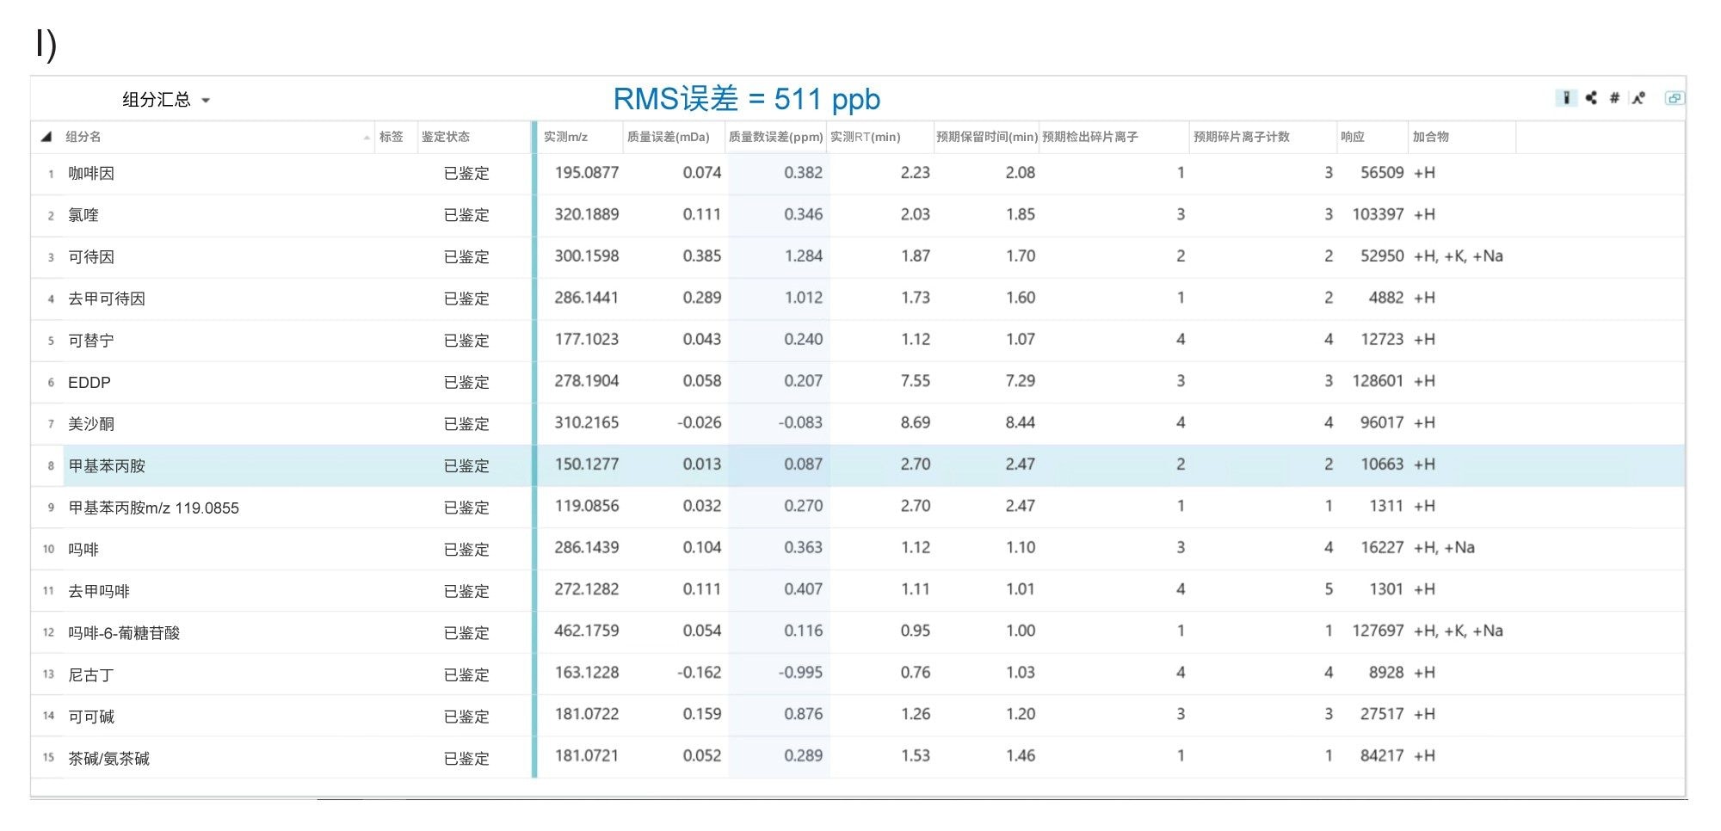Select the highlighted 甲基苯丙胺 row
The width and height of the screenshot is (1721, 831).
(858, 465)
